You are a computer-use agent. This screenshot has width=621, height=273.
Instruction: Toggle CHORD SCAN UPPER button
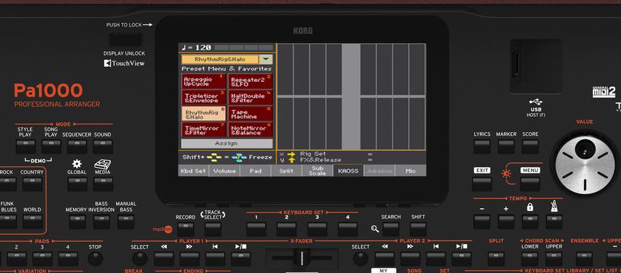(553, 259)
